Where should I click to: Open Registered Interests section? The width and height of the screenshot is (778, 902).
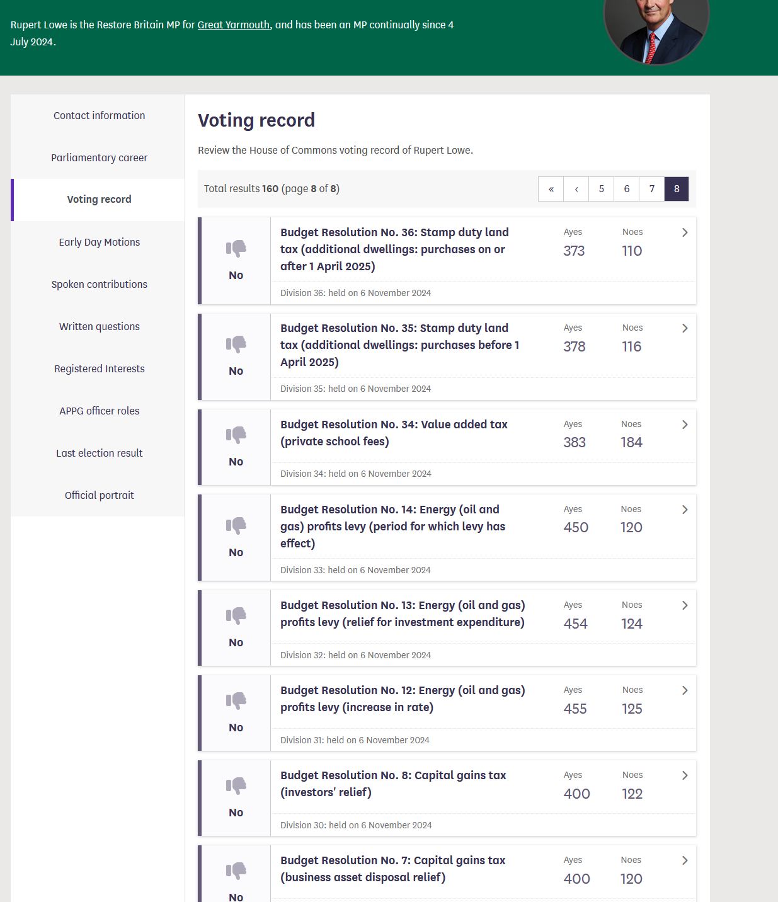[x=99, y=368]
